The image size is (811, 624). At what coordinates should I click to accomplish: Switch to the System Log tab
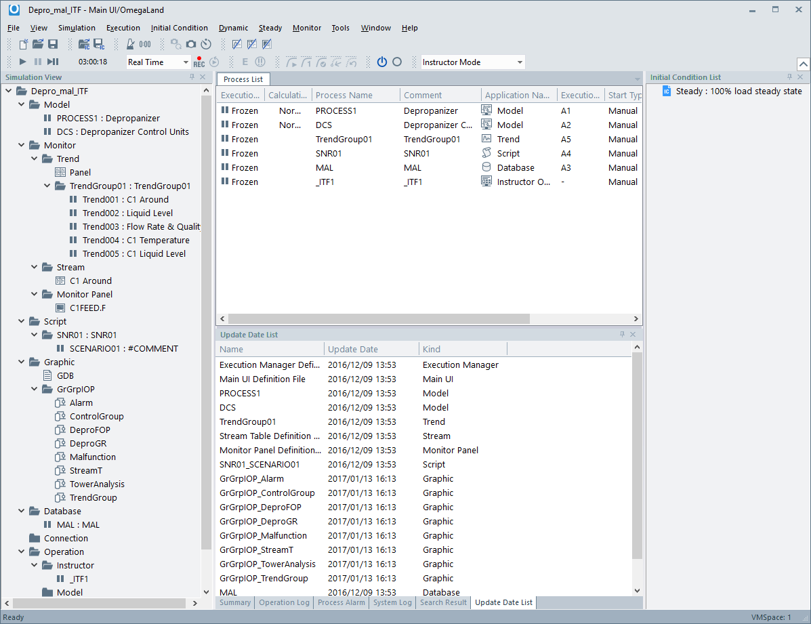pos(392,602)
